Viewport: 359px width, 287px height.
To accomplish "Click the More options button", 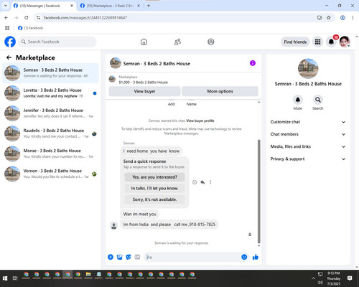I will pos(220,91).
